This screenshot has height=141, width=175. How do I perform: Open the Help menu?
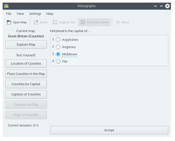[x=50, y=14]
